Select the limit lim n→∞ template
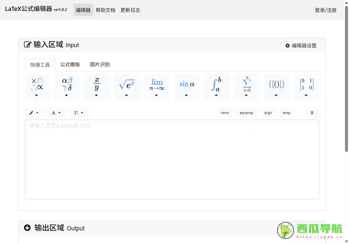 (156, 86)
